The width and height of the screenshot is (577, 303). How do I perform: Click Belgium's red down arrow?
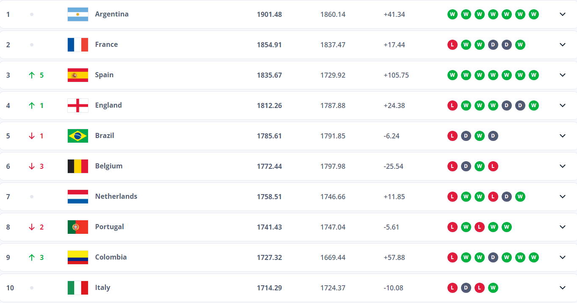32,166
